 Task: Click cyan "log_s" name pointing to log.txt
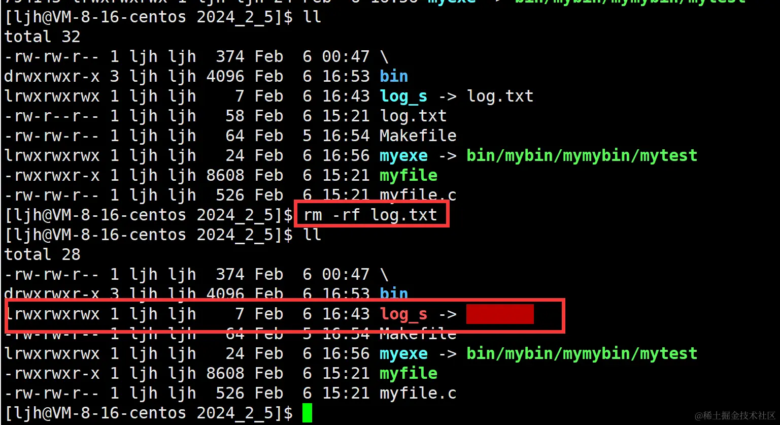(x=403, y=96)
